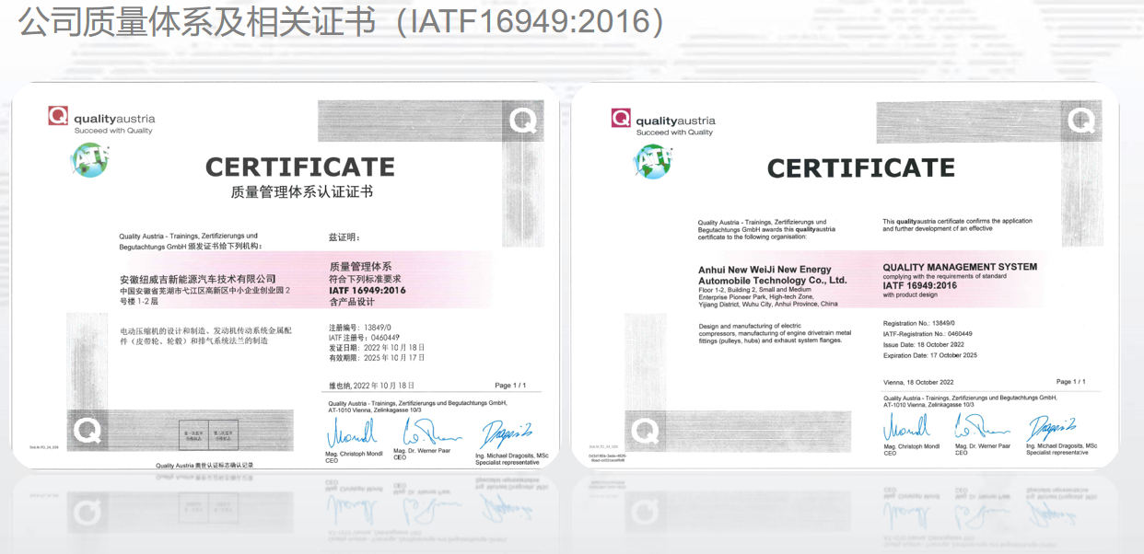Click the 发证日期 2022 年 10 月 18 日 line
The height and width of the screenshot is (554, 1144).
(376, 348)
